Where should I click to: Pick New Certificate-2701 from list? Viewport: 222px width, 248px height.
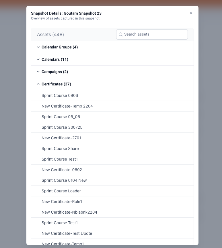pos(61,138)
